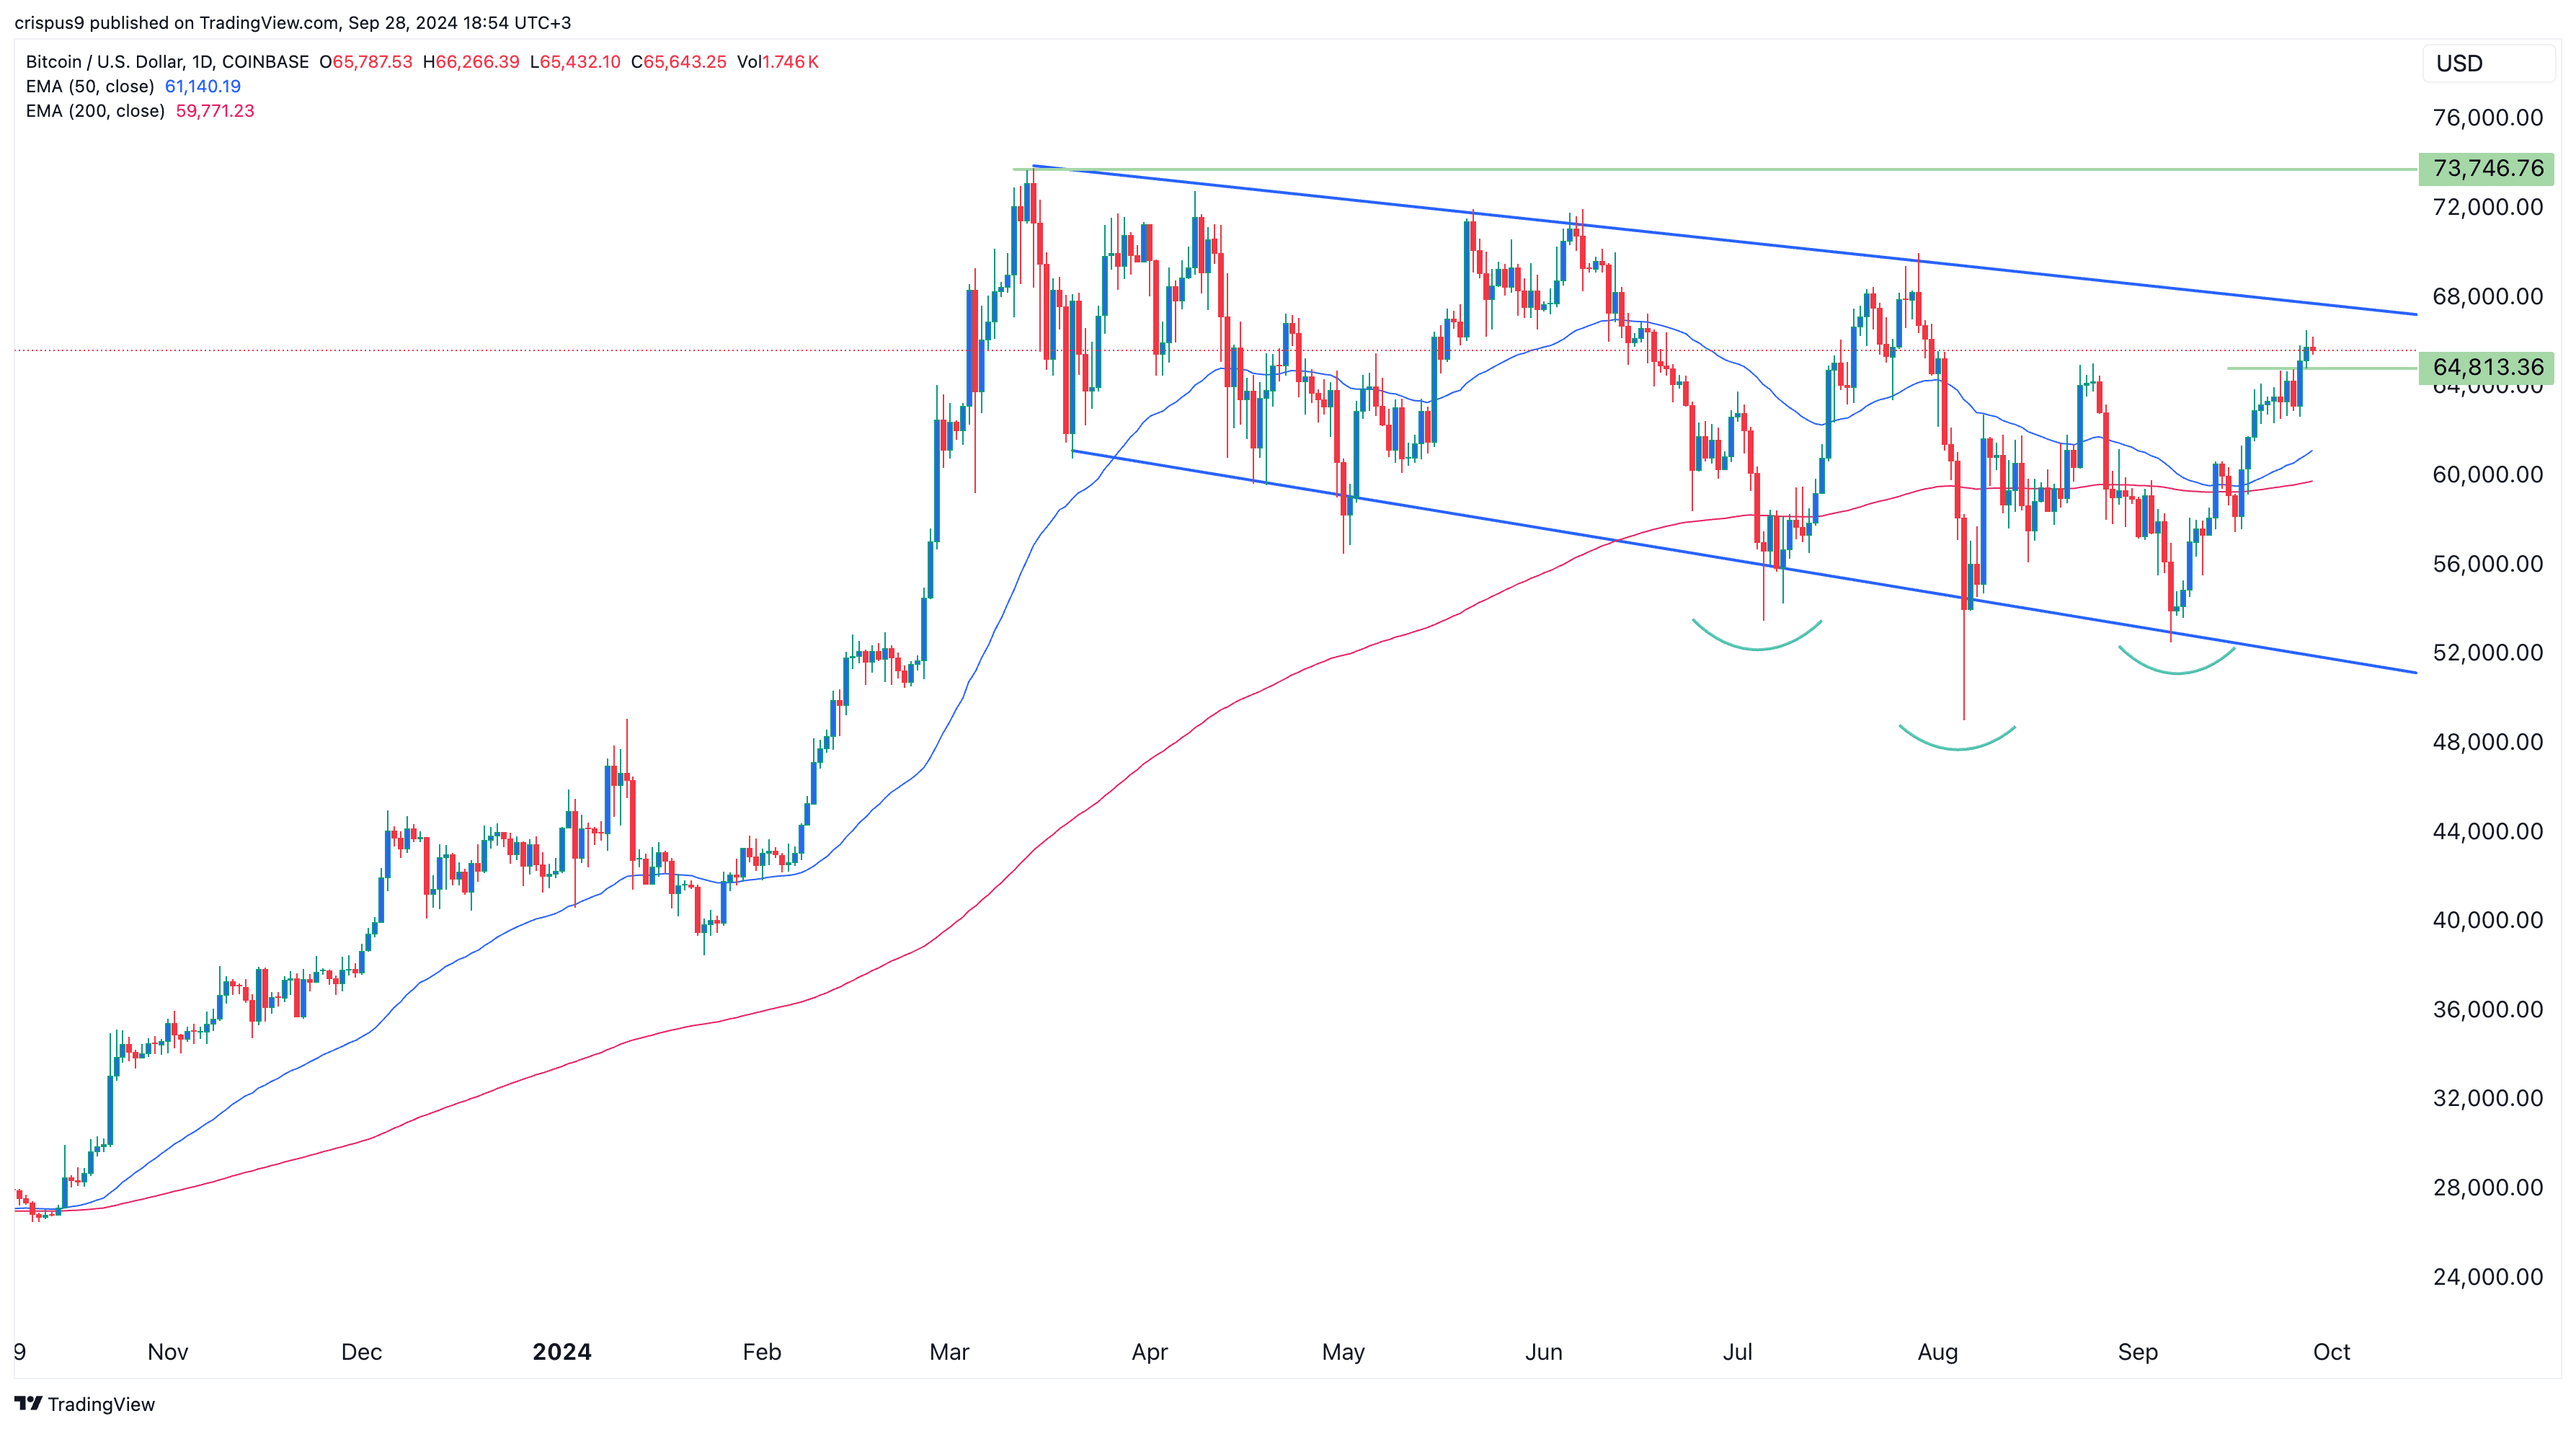
Task: Click the 60,000.00 price axis label
Action: pos(2487,474)
